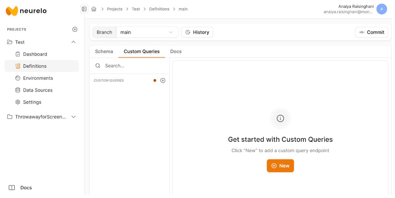
Task: Select the Custom Queries tab
Action: [141, 52]
